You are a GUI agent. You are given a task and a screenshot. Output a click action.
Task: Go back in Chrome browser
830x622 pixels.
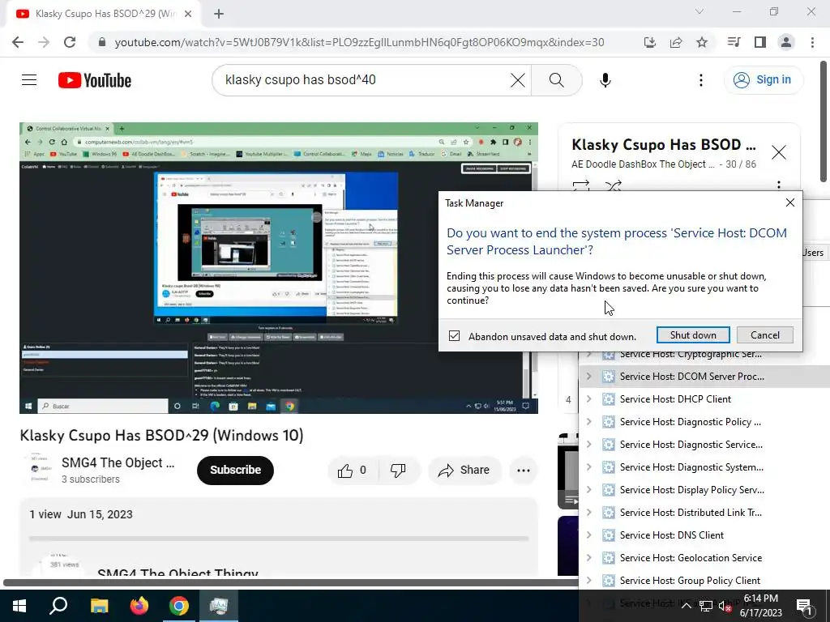pyautogui.click(x=18, y=42)
